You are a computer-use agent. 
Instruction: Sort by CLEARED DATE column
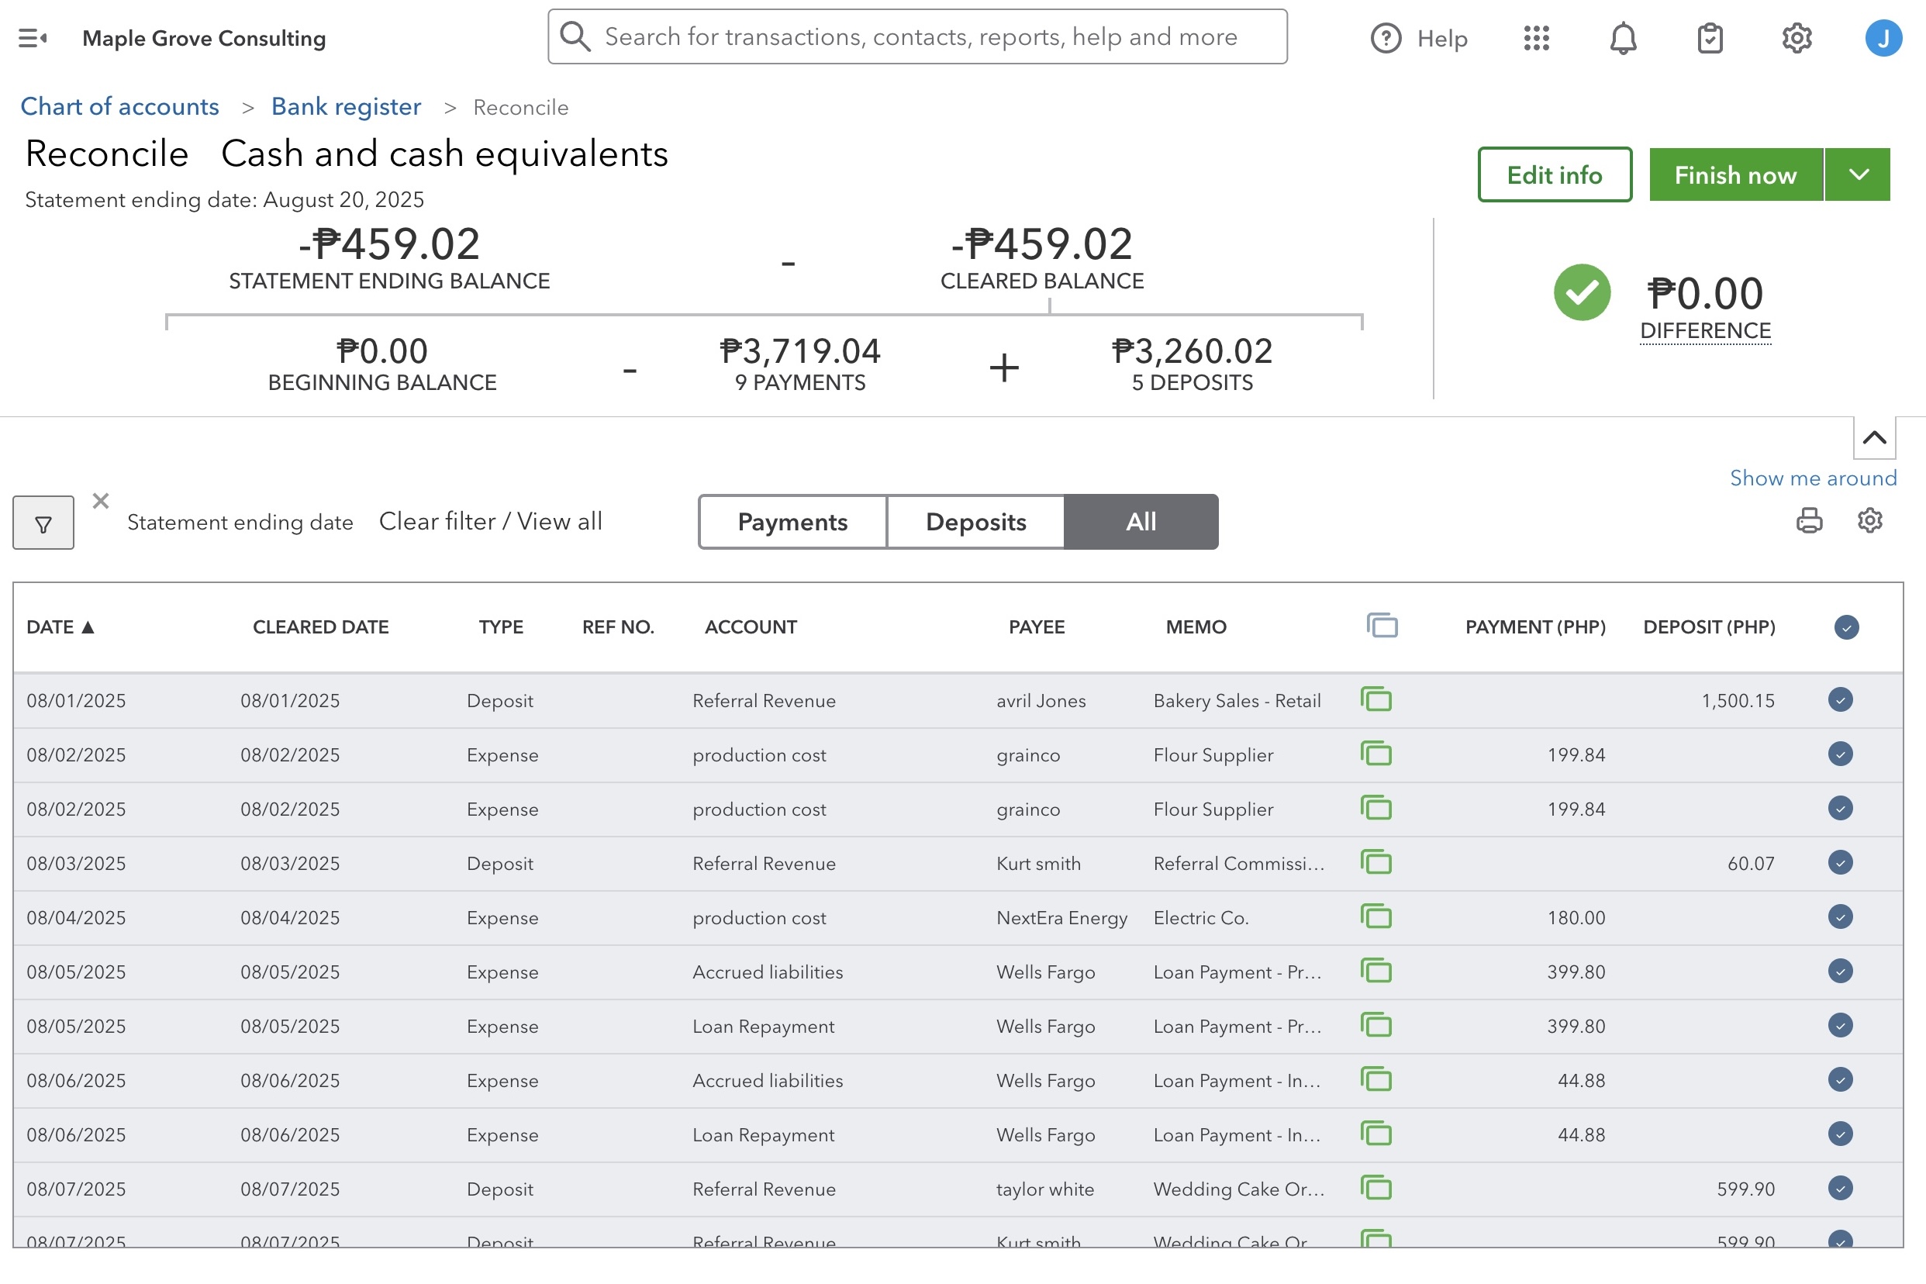pyautogui.click(x=320, y=627)
